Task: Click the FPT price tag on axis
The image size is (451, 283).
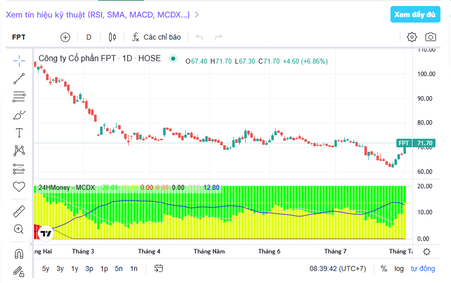Action: click(x=403, y=143)
